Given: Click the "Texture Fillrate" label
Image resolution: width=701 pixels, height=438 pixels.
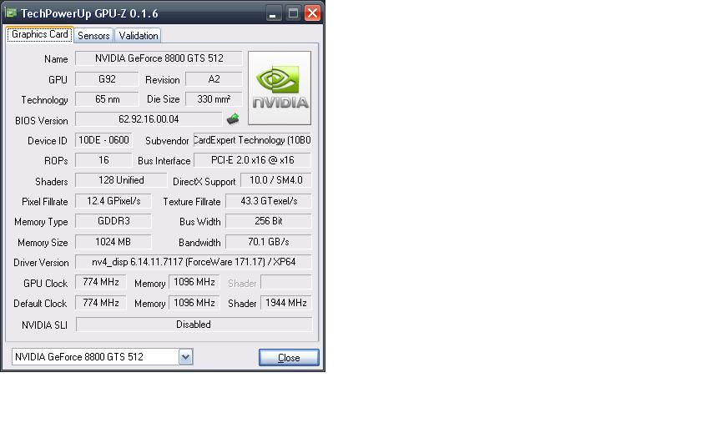Looking at the screenshot, I should [x=192, y=202].
